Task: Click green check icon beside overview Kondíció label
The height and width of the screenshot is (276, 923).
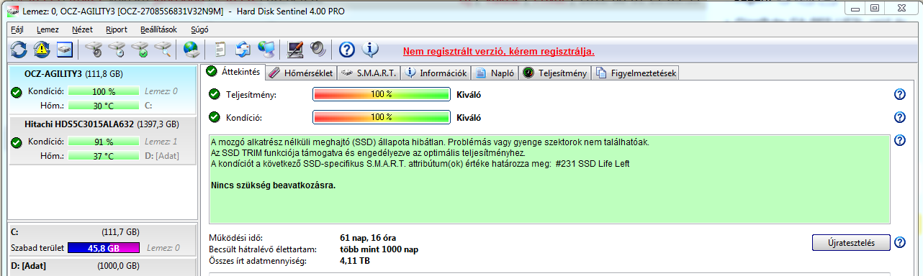Action: (214, 117)
